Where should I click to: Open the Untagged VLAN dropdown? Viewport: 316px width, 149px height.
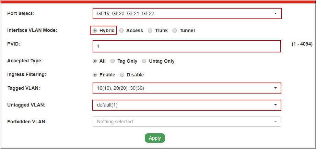(187, 105)
